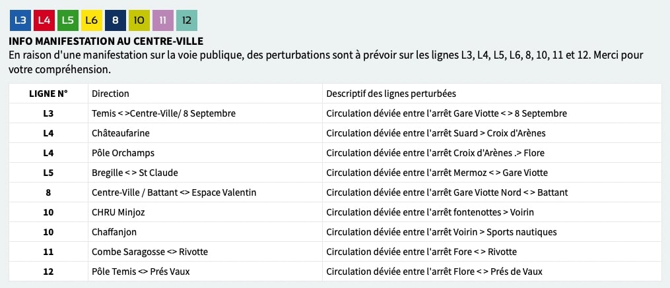Select the Châteaufarine direction cell
The width and height of the screenshot is (670, 288).
tap(205, 133)
